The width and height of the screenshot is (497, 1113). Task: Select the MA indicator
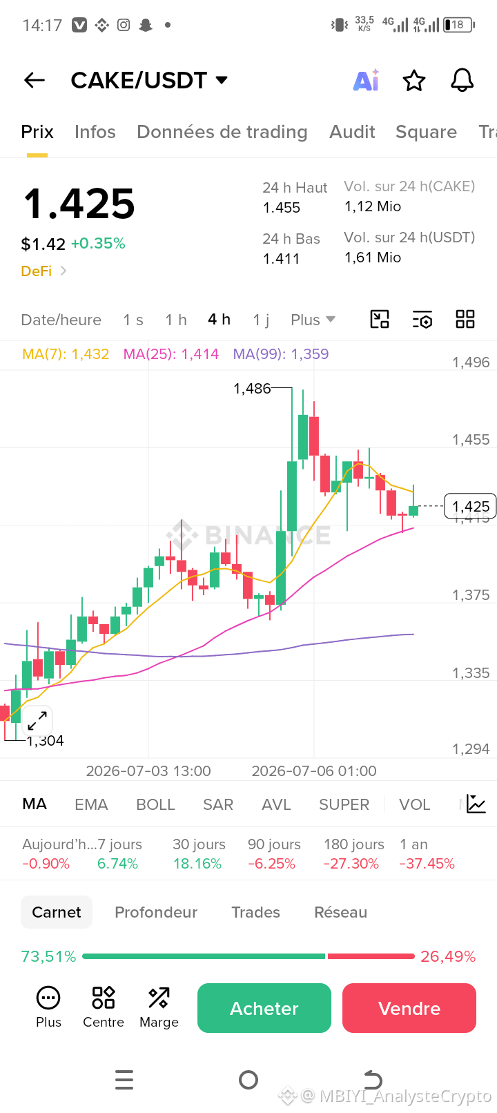35,804
